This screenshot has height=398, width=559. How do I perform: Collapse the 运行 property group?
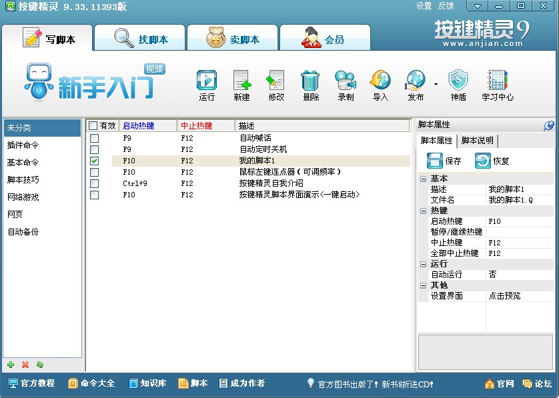coord(423,265)
